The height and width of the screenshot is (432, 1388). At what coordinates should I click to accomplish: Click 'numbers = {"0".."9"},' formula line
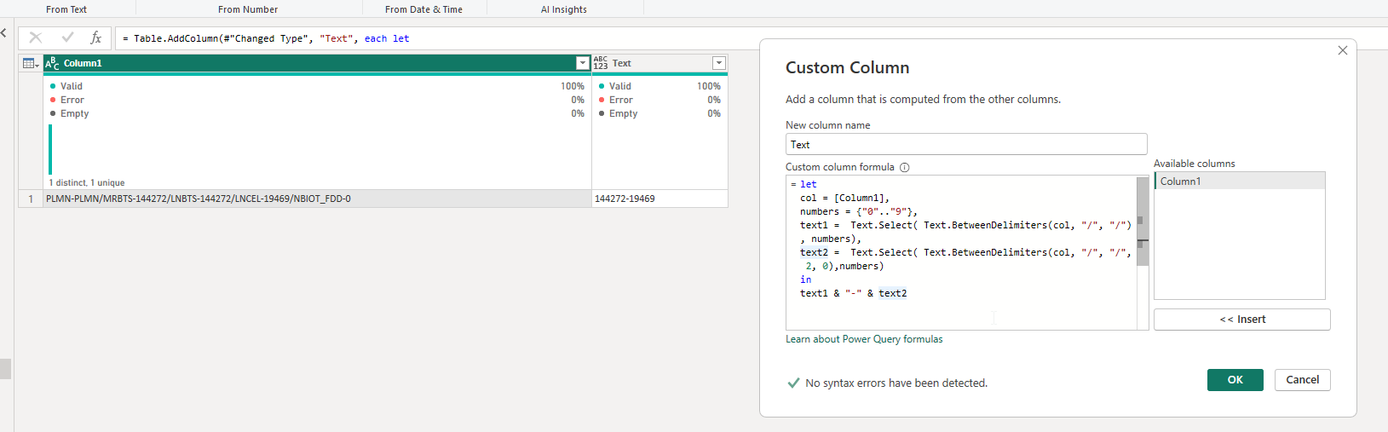click(x=859, y=211)
